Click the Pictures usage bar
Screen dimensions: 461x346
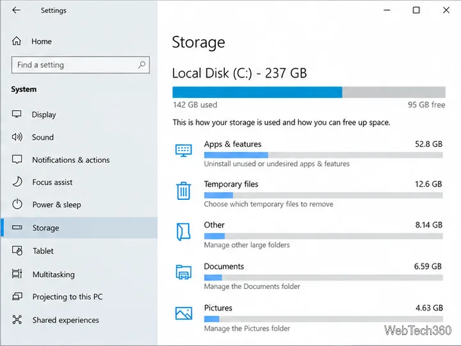323,319
